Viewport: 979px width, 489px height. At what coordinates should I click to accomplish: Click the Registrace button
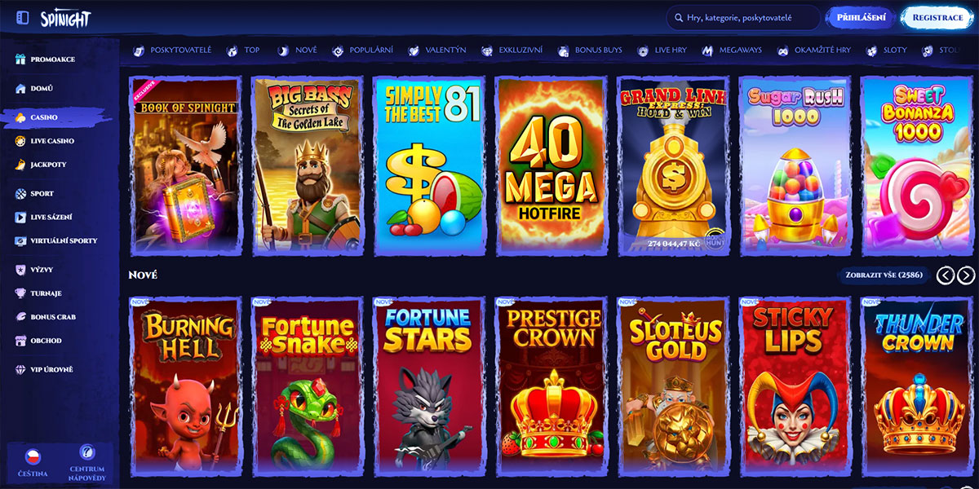coord(937,18)
